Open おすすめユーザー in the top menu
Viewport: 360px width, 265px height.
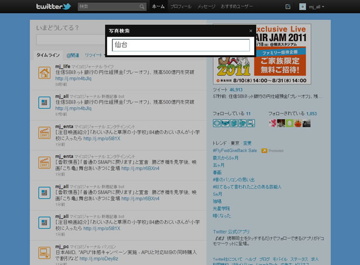click(237, 7)
